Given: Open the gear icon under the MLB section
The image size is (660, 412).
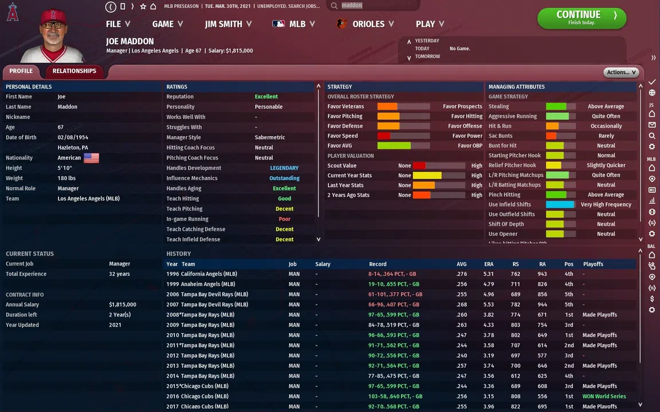Looking at the screenshot, I should (x=651, y=233).
